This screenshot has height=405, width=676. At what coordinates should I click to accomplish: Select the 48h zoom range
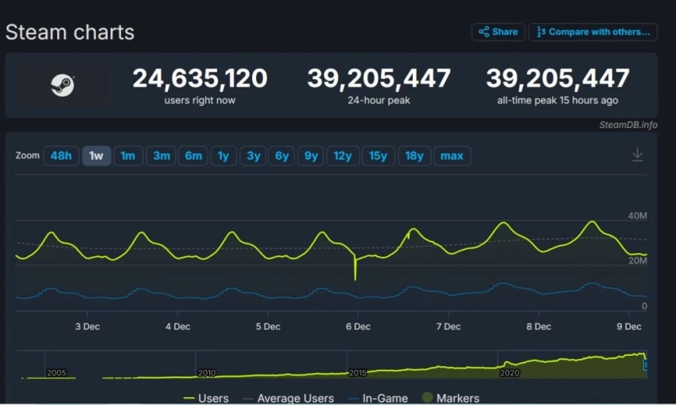pos(60,156)
